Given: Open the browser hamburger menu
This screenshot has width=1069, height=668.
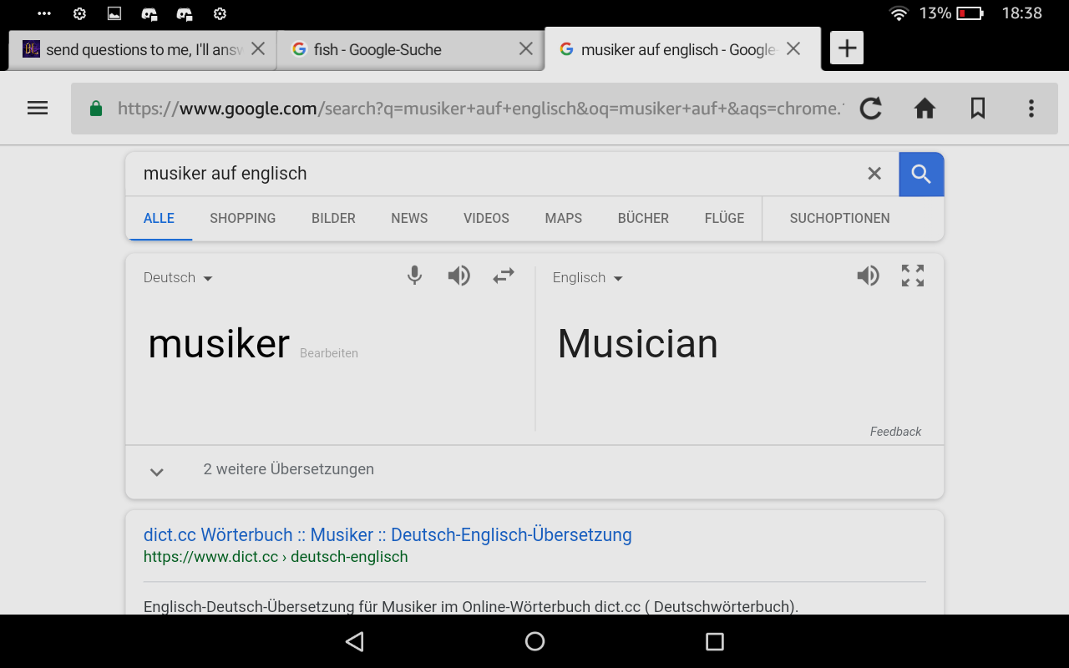Looking at the screenshot, I should pyautogui.click(x=38, y=108).
